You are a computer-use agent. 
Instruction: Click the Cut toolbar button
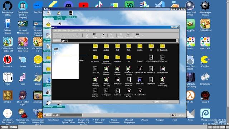[87, 35]
